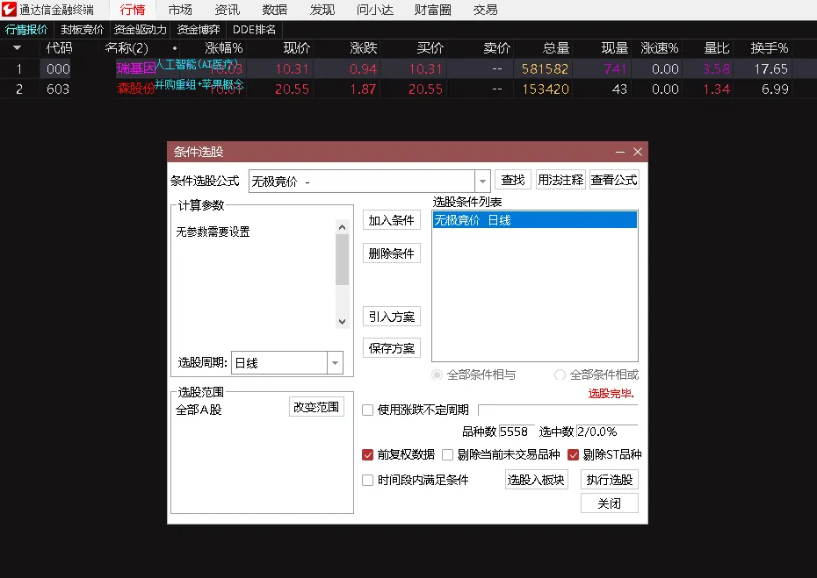Click the parameter panel scroll up arrow

342,227
